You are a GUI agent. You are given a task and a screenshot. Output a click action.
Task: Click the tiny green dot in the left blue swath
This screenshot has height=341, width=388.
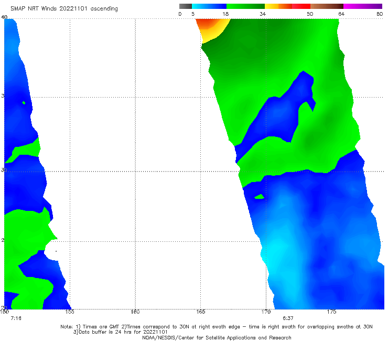(24, 103)
